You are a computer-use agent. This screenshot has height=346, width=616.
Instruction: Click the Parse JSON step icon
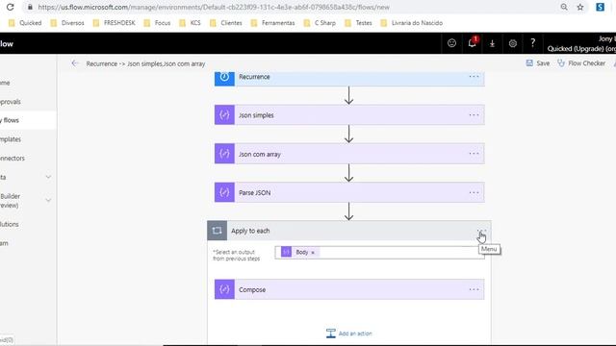(x=224, y=192)
